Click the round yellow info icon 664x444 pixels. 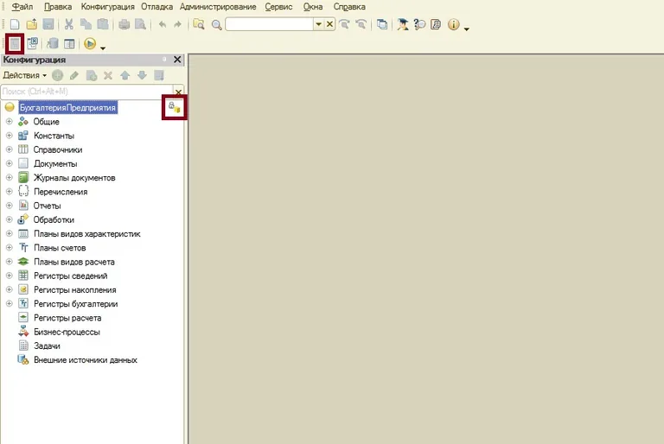click(x=454, y=25)
